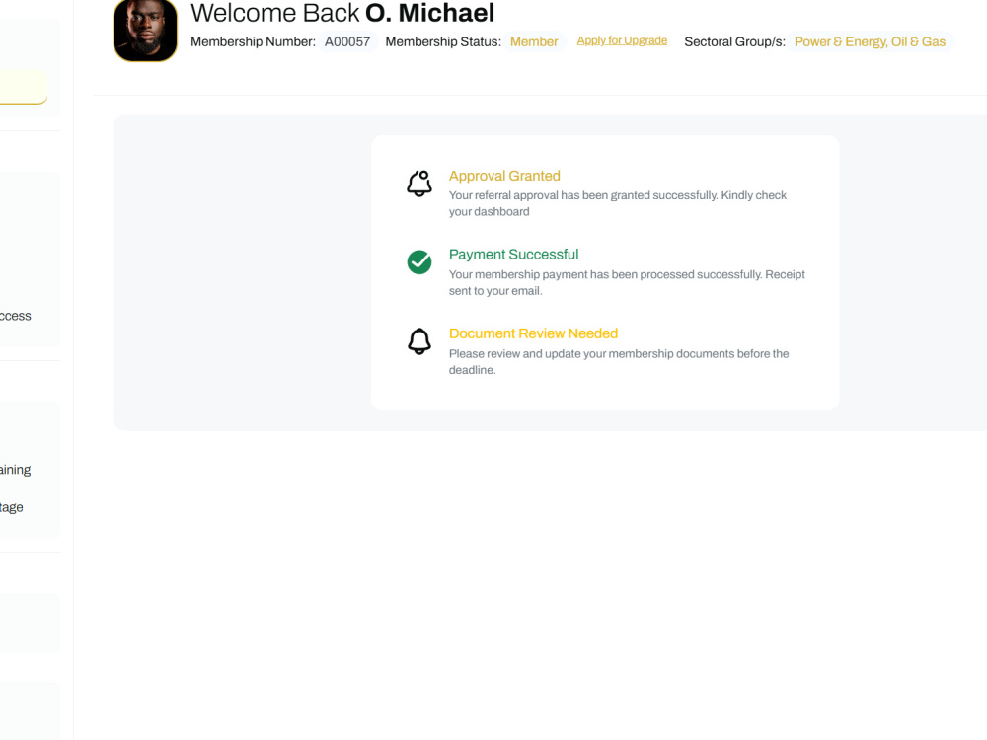
Task: Open the Document Review Needed notification title
Action: (533, 333)
